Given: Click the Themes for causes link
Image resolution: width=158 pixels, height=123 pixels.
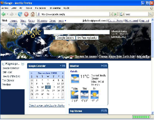Looking at the screenshot, I should tap(86, 56).
